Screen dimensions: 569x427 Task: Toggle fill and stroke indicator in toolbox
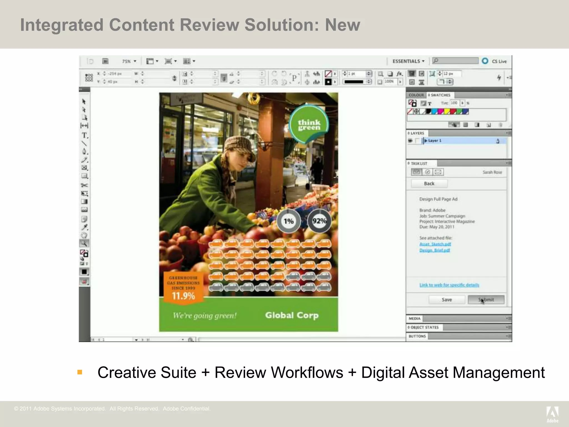[84, 253]
